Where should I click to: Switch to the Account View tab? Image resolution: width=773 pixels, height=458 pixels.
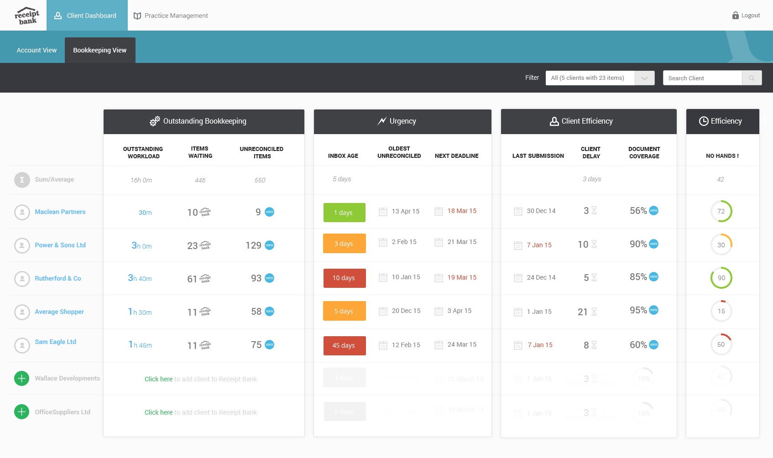tap(37, 50)
